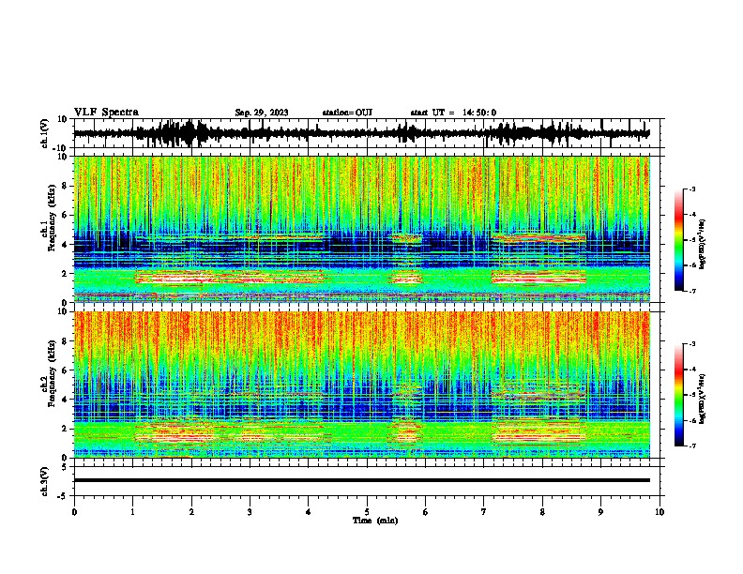Click the color bar beside the ch.1 spectrogram
The image size is (743, 574).
tap(679, 240)
